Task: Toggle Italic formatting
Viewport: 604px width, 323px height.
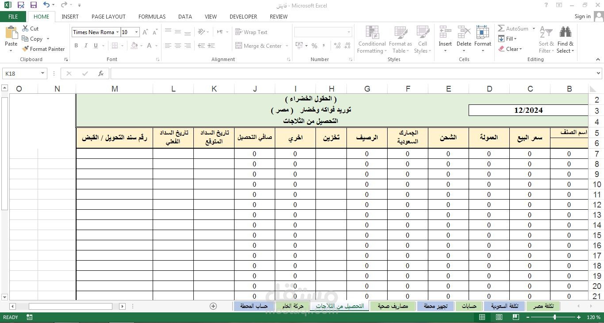Action: pyautogui.click(x=86, y=46)
